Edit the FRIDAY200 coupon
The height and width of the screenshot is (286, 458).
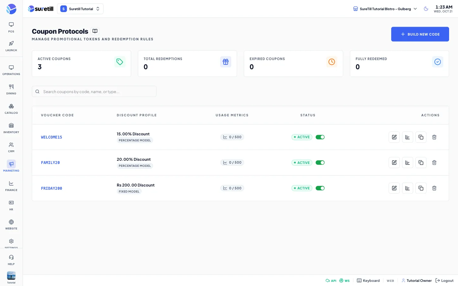point(394,188)
